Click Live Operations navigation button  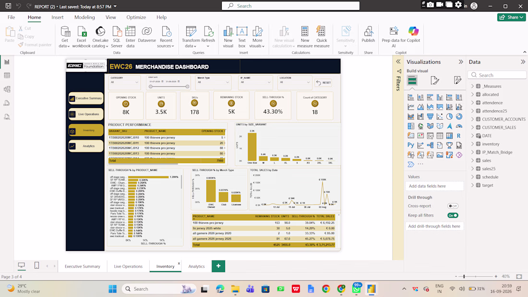pyautogui.click(x=86, y=114)
